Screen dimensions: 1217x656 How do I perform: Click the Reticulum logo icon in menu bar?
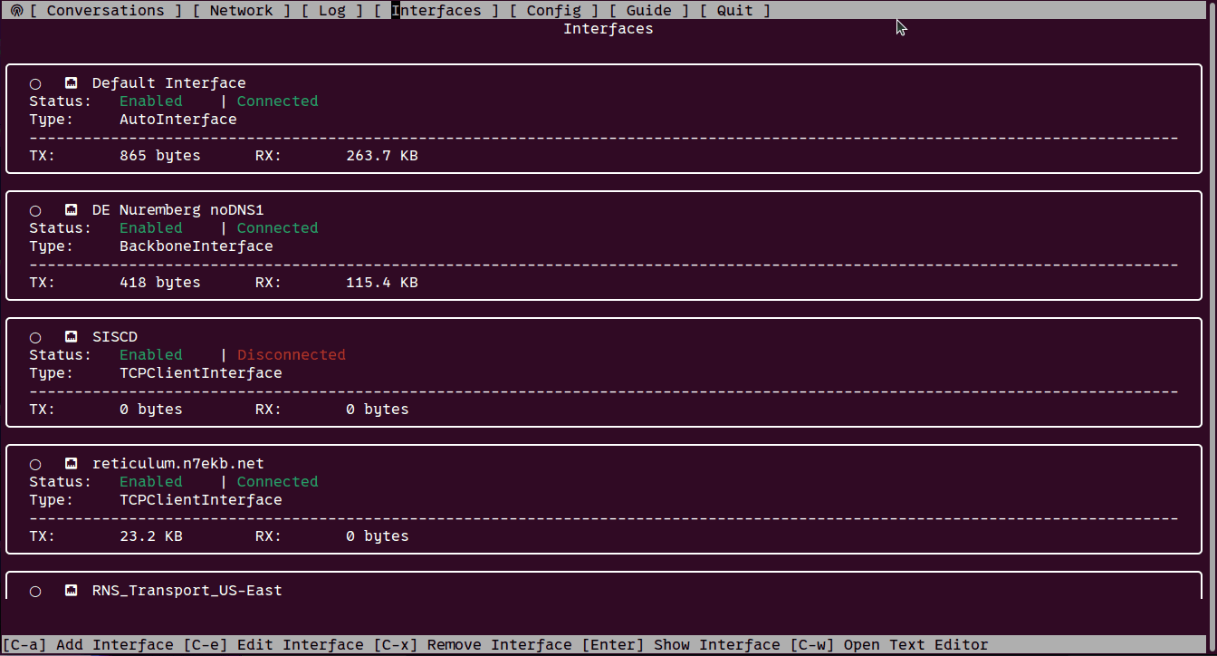16,11
